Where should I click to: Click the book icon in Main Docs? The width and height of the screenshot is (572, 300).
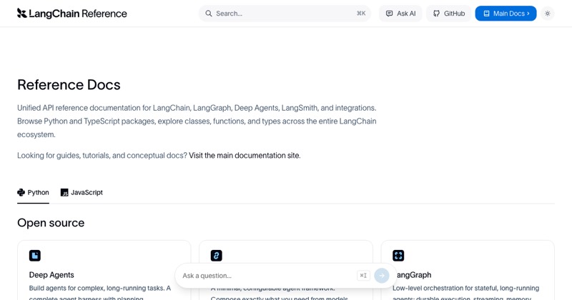[486, 14]
